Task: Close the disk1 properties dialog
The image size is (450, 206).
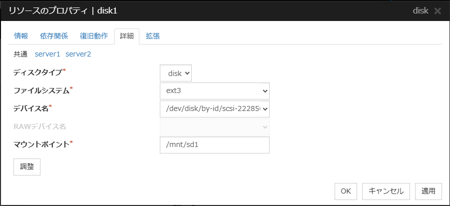Action: [438, 10]
